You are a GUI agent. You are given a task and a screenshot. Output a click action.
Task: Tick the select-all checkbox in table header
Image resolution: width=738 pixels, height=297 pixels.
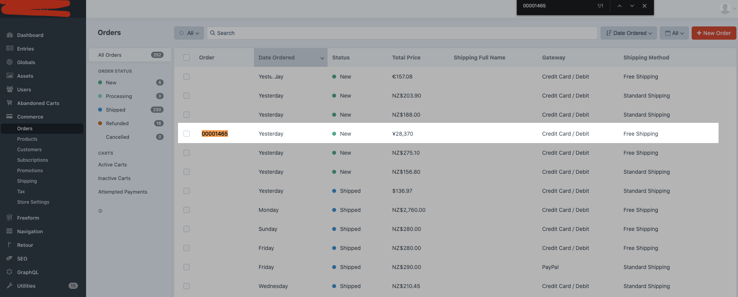pyautogui.click(x=187, y=58)
